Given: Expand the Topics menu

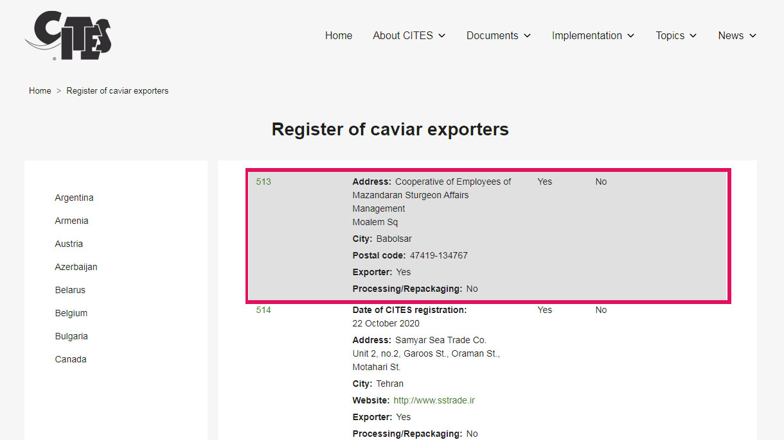Looking at the screenshot, I should [x=675, y=36].
